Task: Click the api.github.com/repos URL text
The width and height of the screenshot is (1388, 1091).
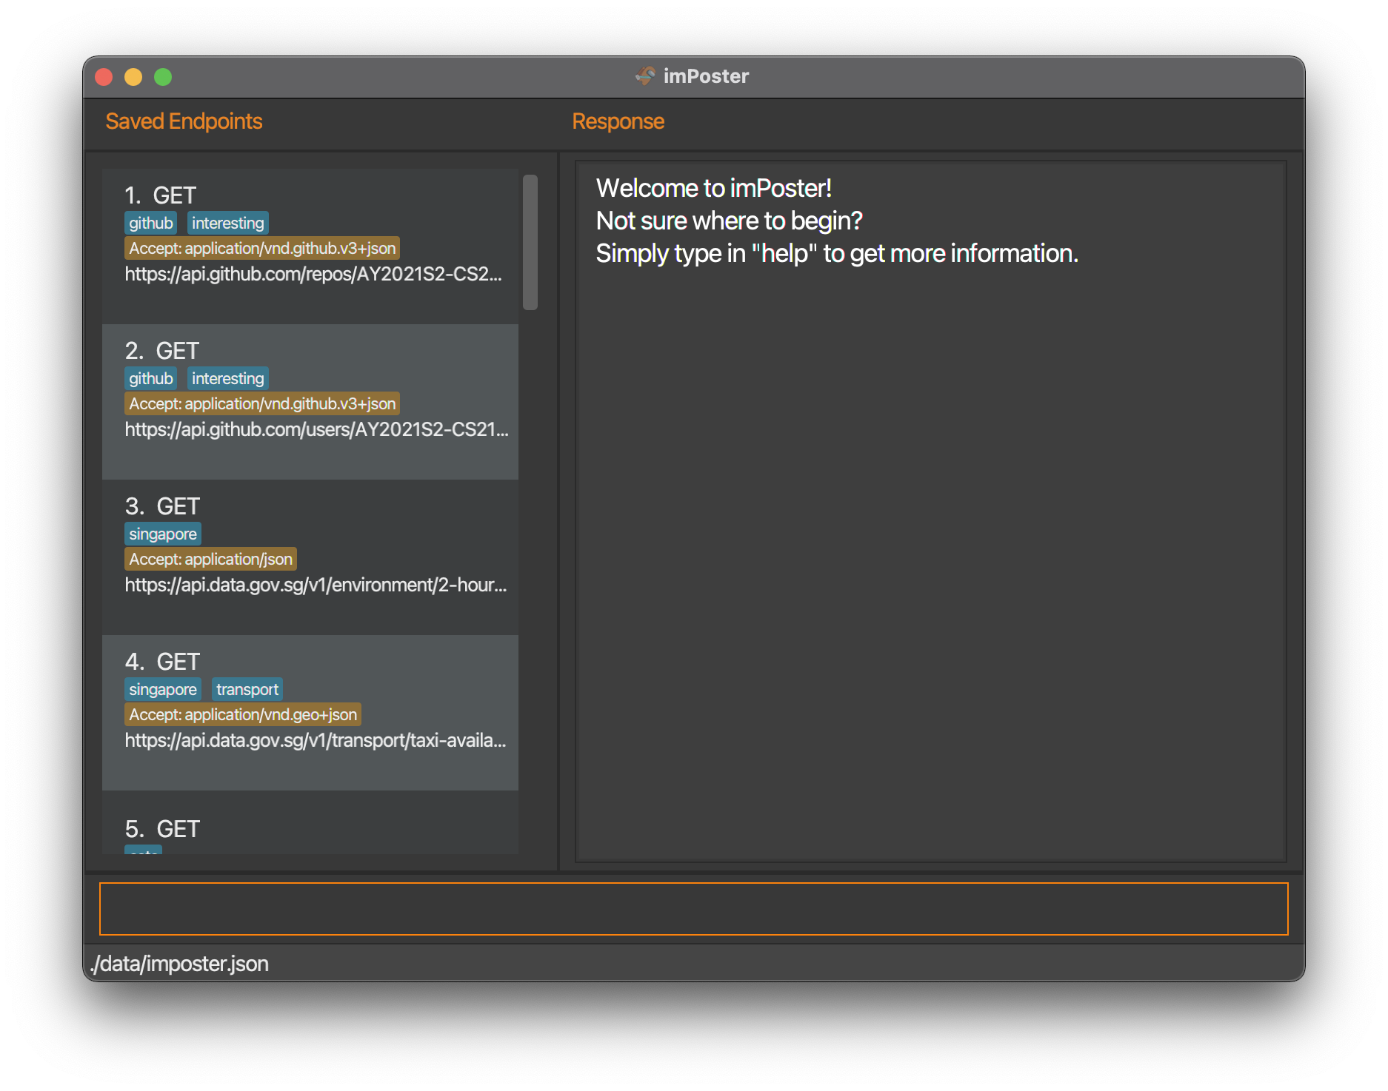Action: click(x=313, y=274)
